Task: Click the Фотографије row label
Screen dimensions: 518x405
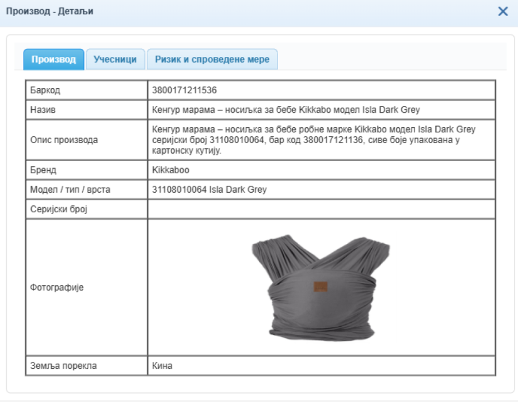Action: (x=56, y=287)
